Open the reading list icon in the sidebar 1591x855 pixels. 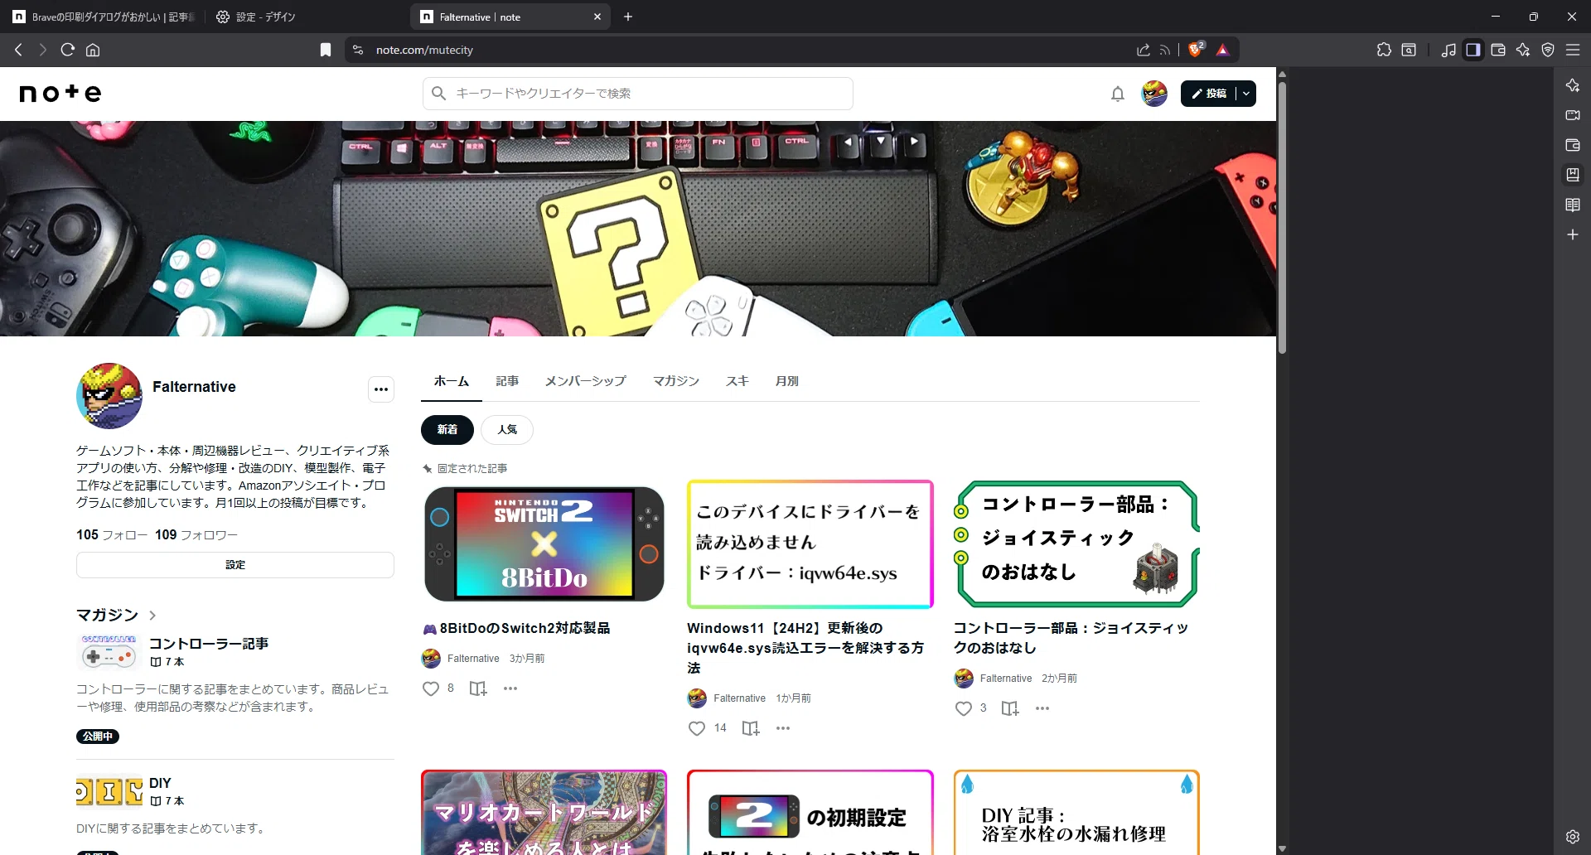pos(1573,205)
